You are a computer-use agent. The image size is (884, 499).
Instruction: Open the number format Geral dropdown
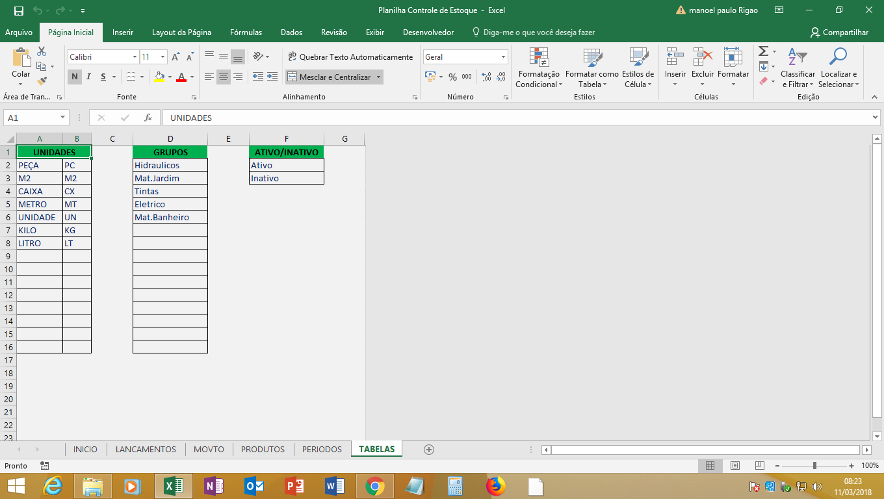(x=503, y=57)
